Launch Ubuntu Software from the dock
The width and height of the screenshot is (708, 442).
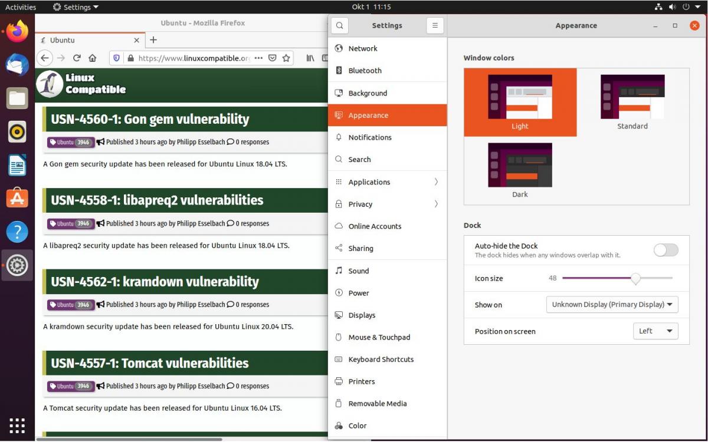[x=17, y=199]
